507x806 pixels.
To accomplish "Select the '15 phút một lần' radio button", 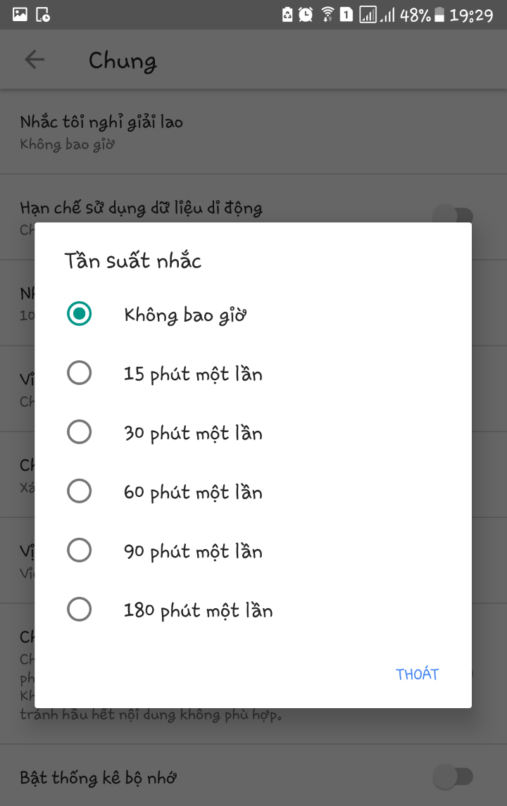I will [x=79, y=373].
